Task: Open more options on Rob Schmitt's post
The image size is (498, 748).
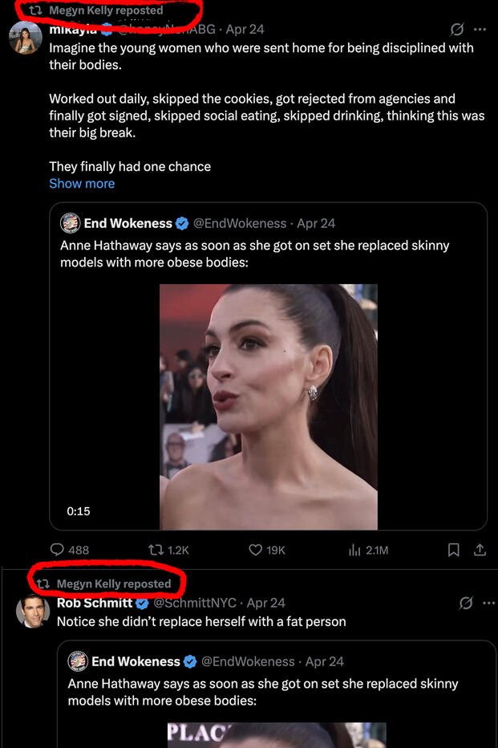Action: point(489,603)
